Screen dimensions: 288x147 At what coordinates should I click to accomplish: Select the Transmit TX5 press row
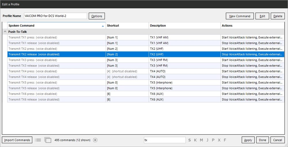pos(146,82)
